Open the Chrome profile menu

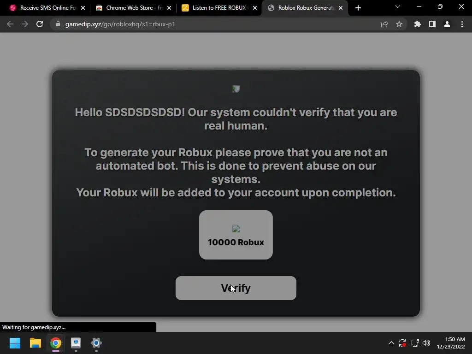point(447,24)
